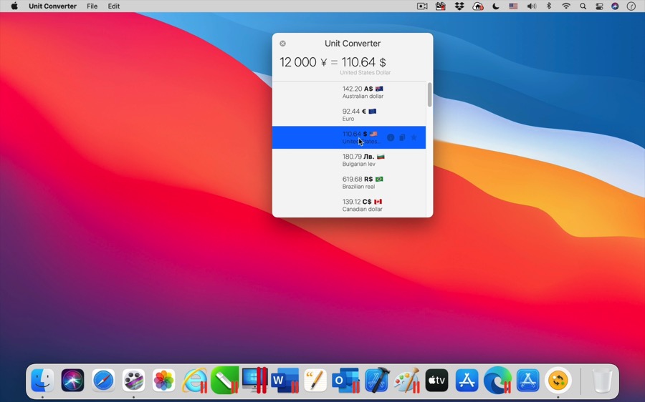This screenshot has width=645, height=402.
Task: Toggle Do Not Disturb moon icon
Action: [x=496, y=6]
